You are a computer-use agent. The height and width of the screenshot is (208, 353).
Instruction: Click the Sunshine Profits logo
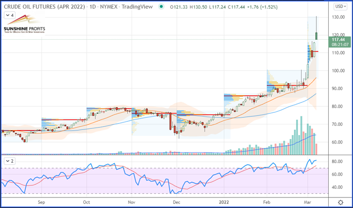[x=24, y=24]
